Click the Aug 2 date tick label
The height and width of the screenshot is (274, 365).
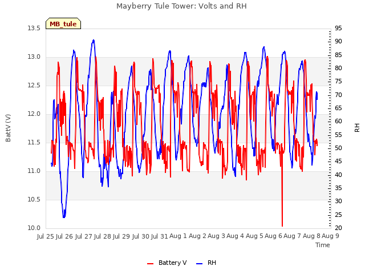click(x=197, y=236)
